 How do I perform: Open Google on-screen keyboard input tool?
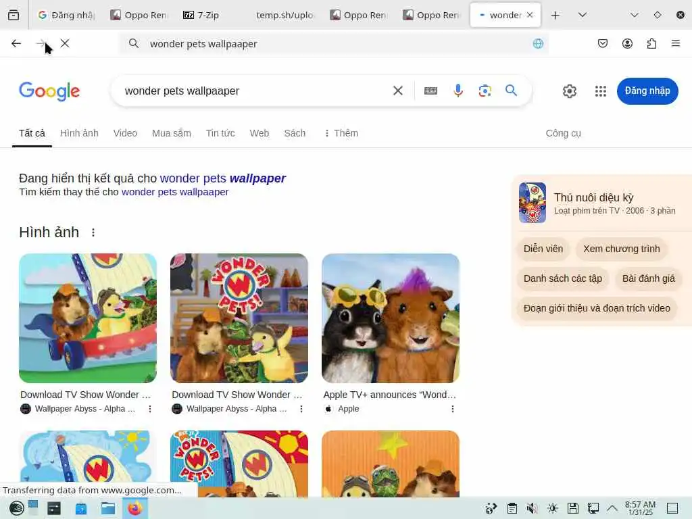[430, 91]
